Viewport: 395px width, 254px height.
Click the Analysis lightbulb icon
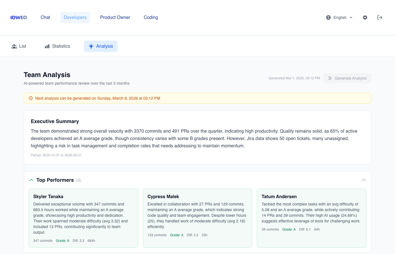91,46
